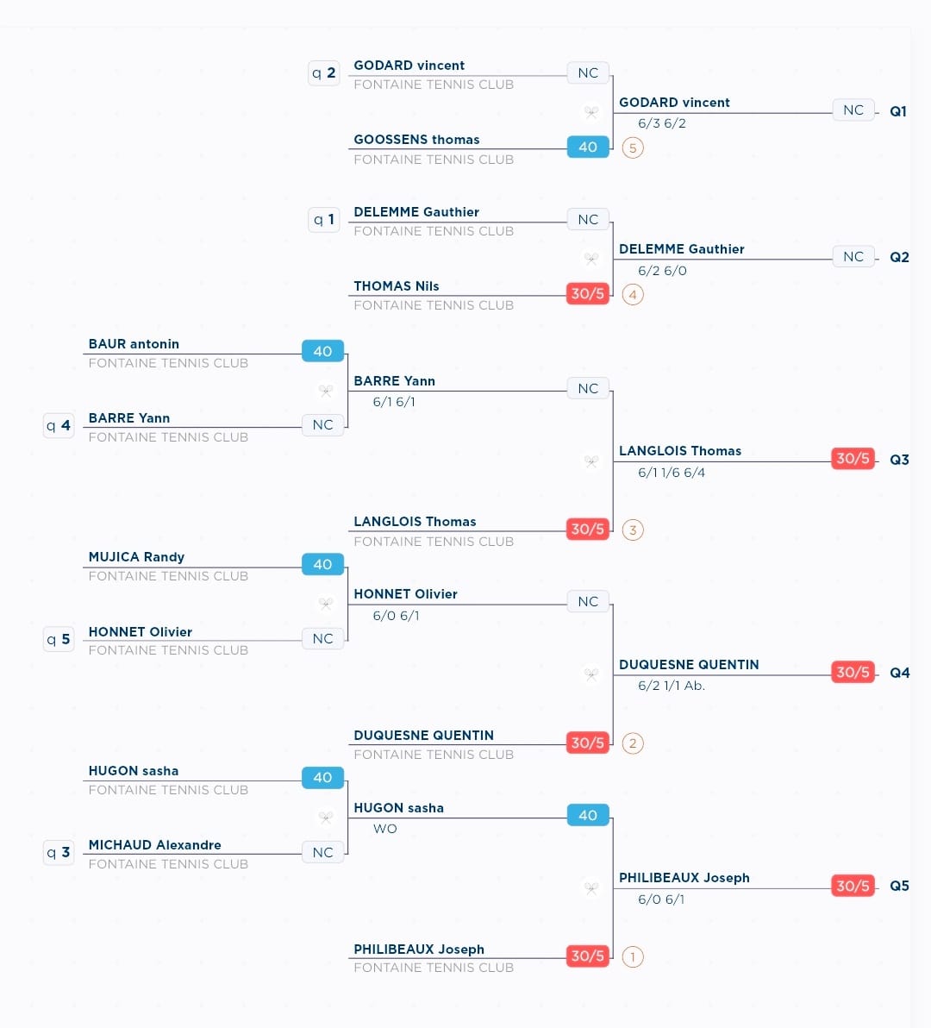Screen dimensions: 931x1028
Task: Open player THOMAS Nils entry
Action: click(x=397, y=285)
